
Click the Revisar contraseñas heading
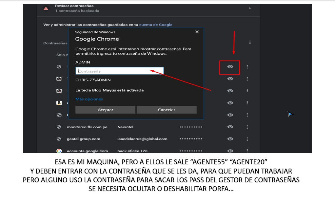click(x=74, y=6)
